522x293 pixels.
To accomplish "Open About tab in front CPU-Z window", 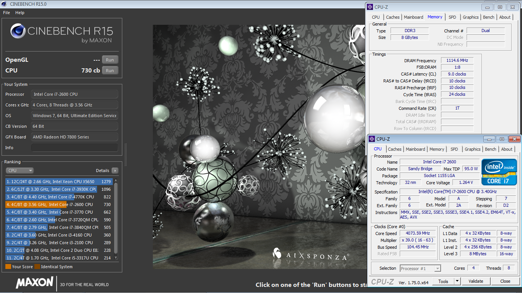I will point(507,149).
